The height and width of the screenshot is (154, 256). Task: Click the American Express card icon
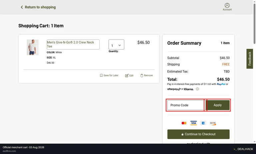click(x=203, y=123)
